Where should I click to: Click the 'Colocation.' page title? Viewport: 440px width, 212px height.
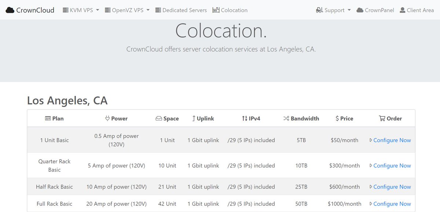221,31
